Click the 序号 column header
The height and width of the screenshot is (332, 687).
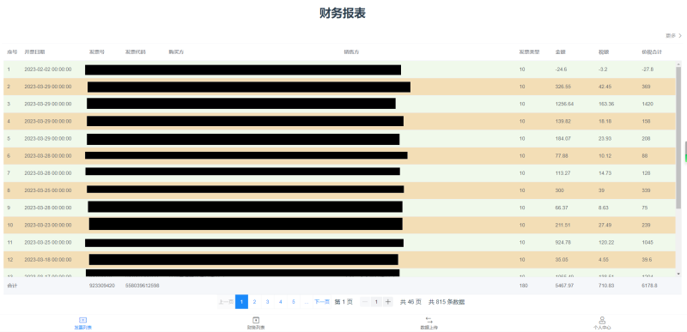pyautogui.click(x=12, y=52)
